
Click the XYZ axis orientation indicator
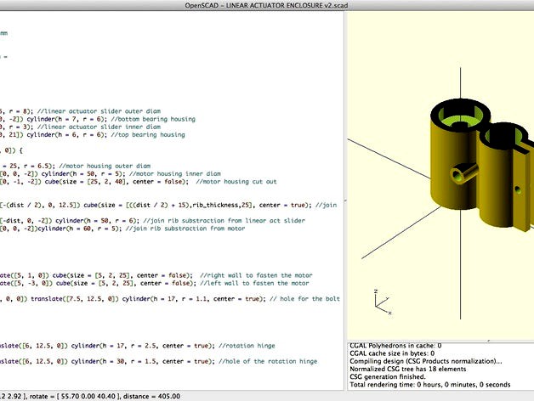tap(383, 302)
